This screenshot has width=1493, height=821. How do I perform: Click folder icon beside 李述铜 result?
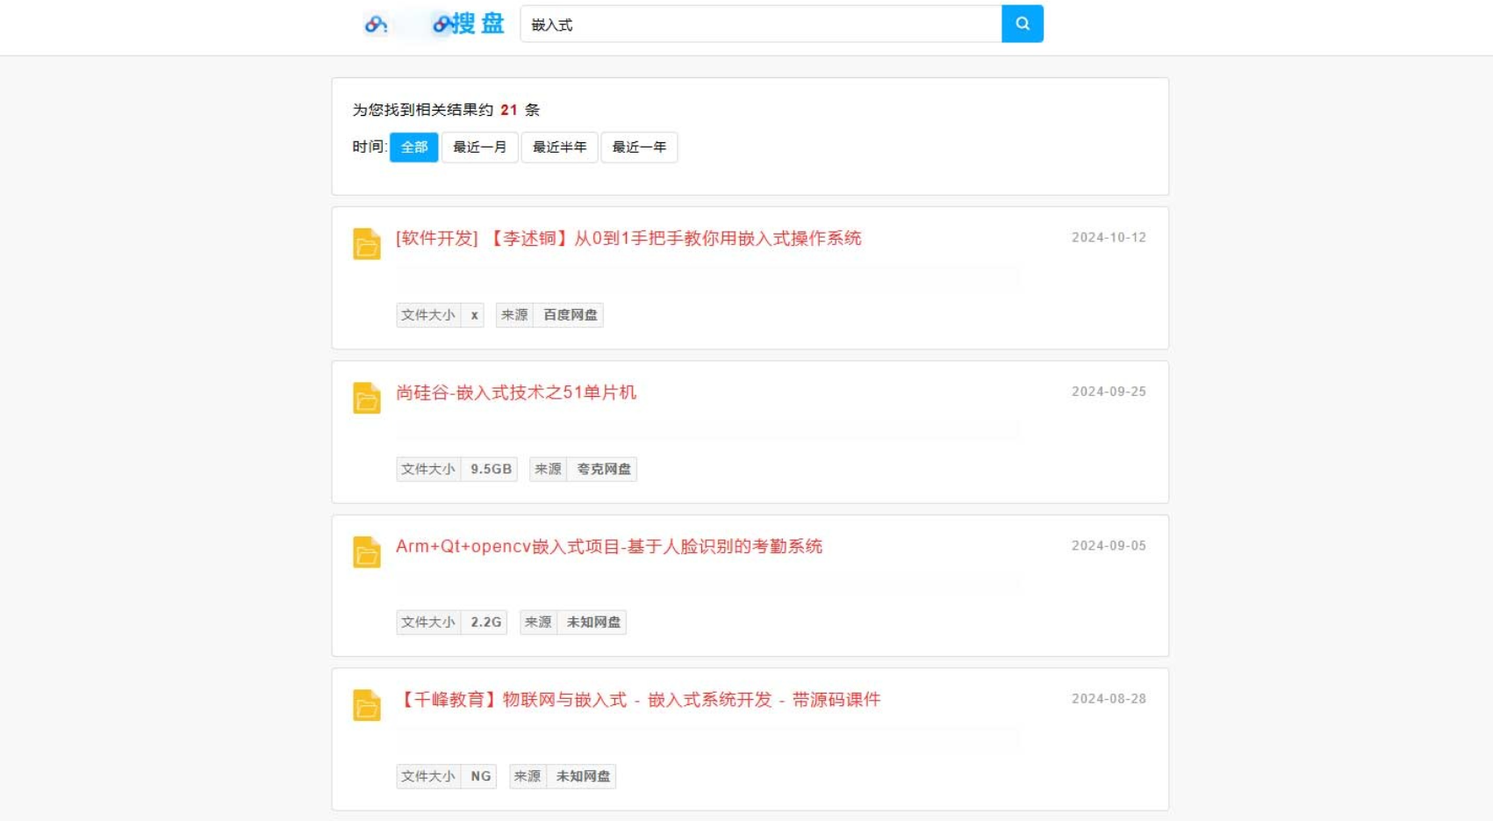point(367,243)
